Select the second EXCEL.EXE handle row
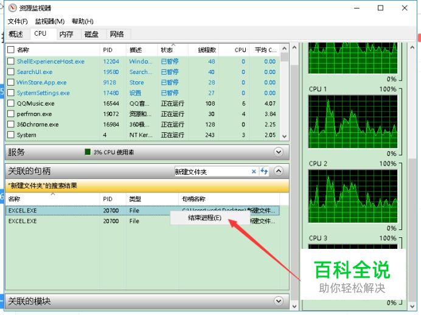This screenshot has height=315, width=421. 142,221
